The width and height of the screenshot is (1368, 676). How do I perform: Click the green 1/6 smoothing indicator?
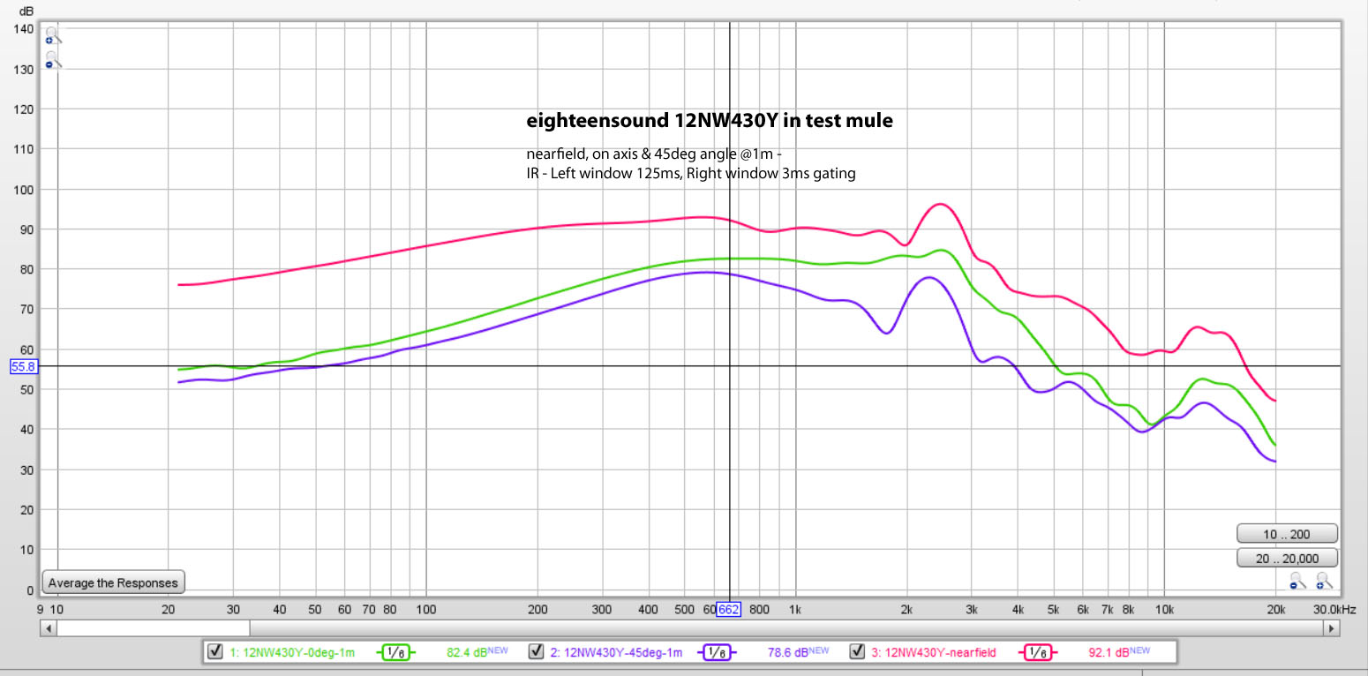pos(395,652)
